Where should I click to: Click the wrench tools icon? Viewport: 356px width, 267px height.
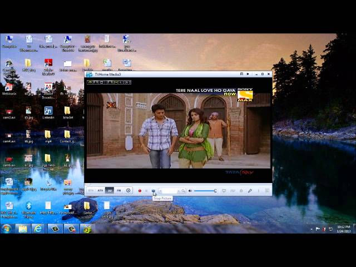[x=250, y=191]
